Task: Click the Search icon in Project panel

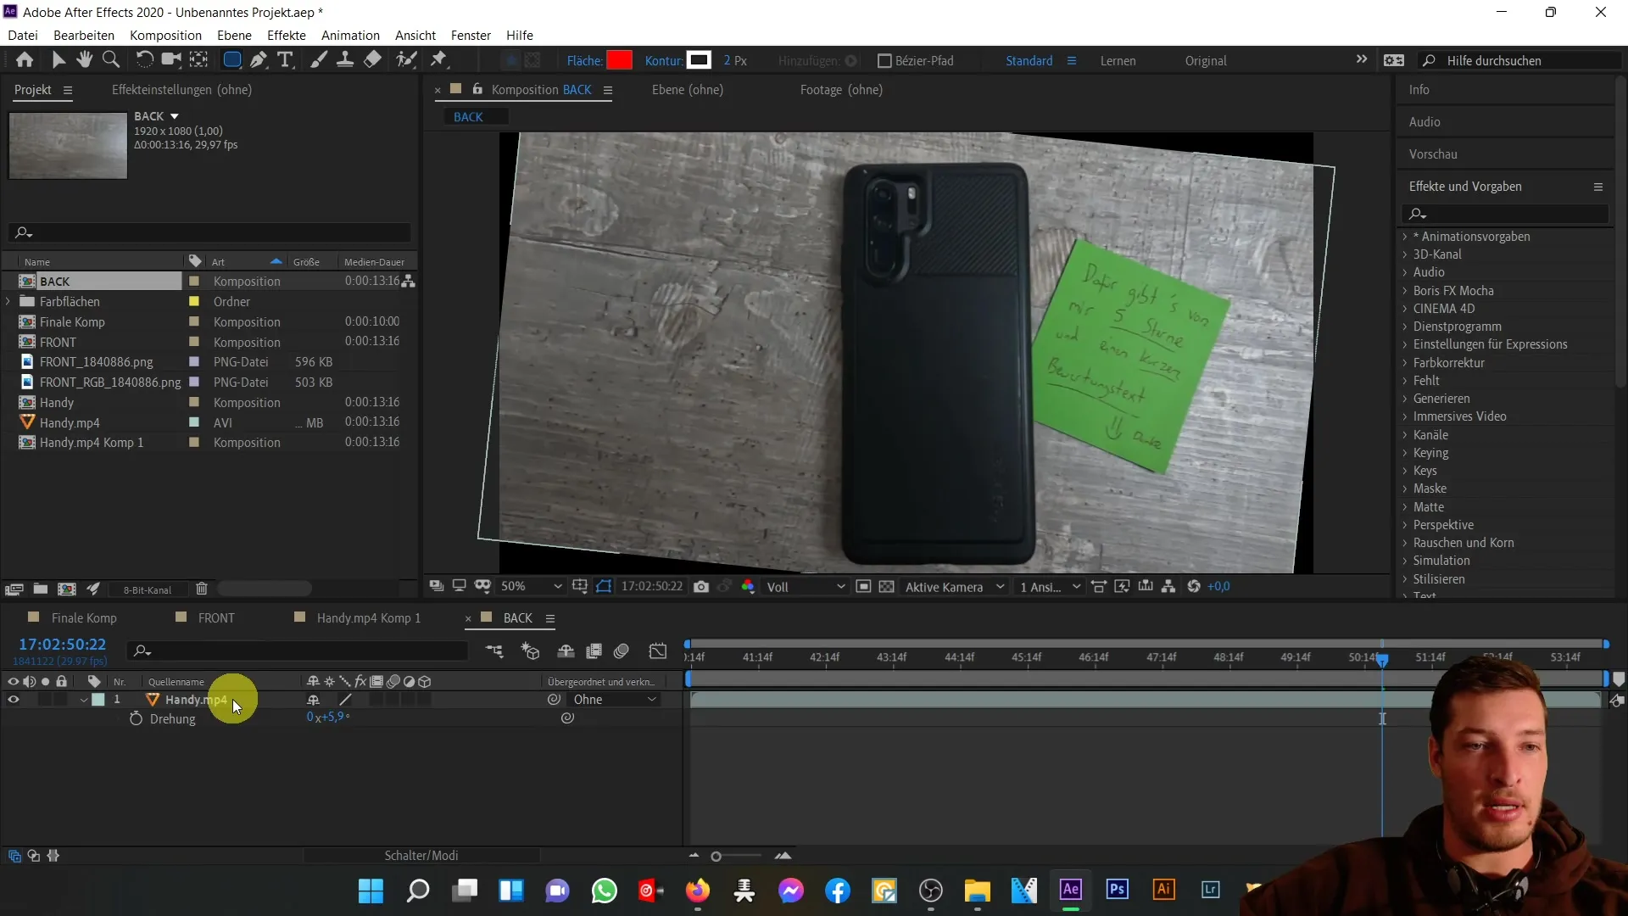Action: pos(22,232)
